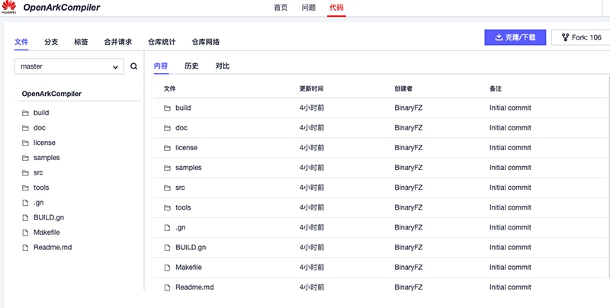Click the Makefile file icon in sidebar
The width and height of the screenshot is (610, 308).
(x=25, y=233)
